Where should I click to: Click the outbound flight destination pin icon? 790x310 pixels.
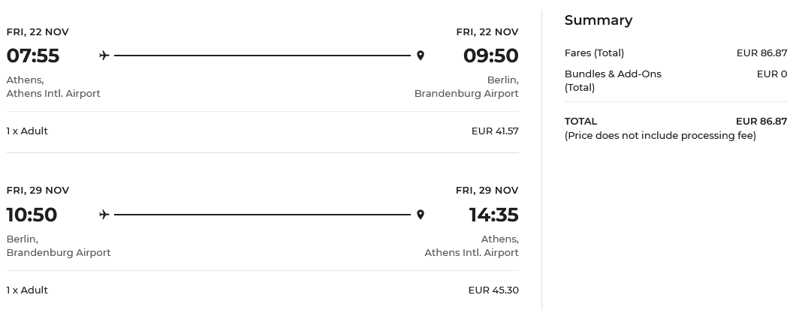pyautogui.click(x=421, y=56)
